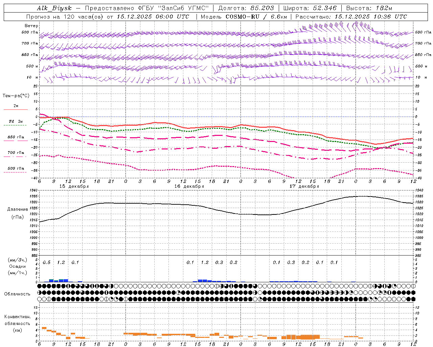The width and height of the screenshot is (433, 347).
Task: Click the "15 декабря" date label
Action: coord(74,186)
